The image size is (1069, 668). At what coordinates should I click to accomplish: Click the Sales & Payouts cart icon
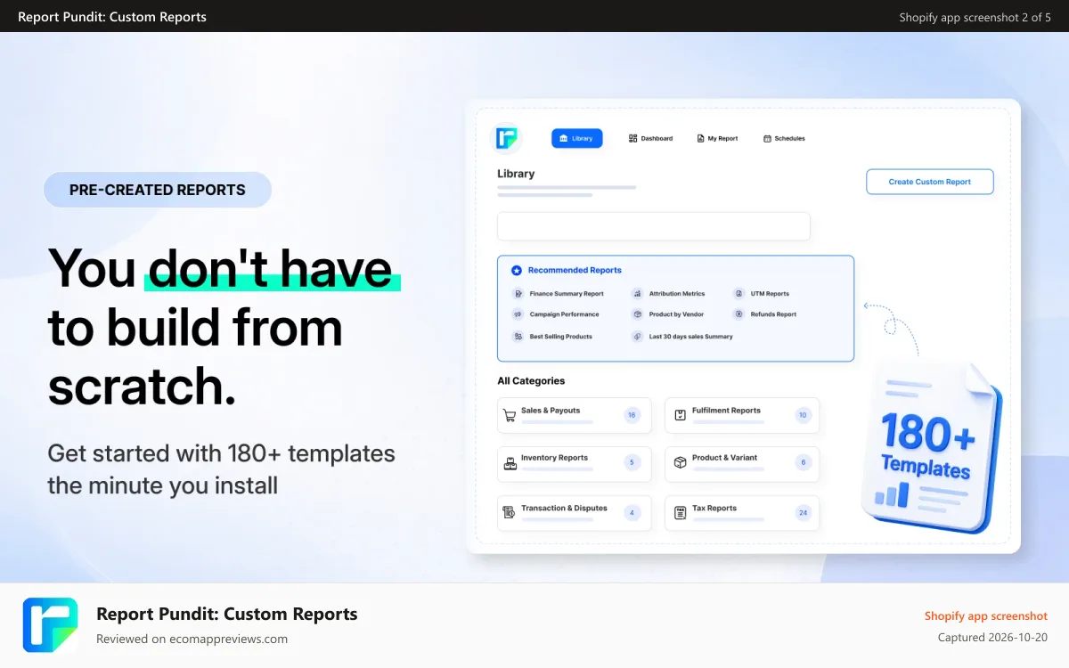(510, 415)
